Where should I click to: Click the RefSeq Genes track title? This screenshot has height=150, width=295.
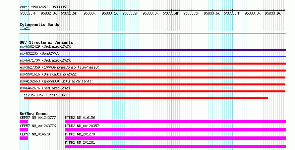click(33, 114)
